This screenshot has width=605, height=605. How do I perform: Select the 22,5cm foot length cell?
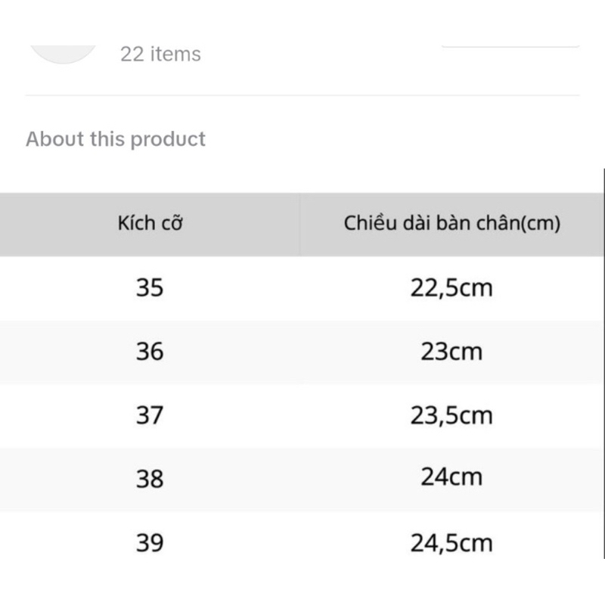[451, 288]
